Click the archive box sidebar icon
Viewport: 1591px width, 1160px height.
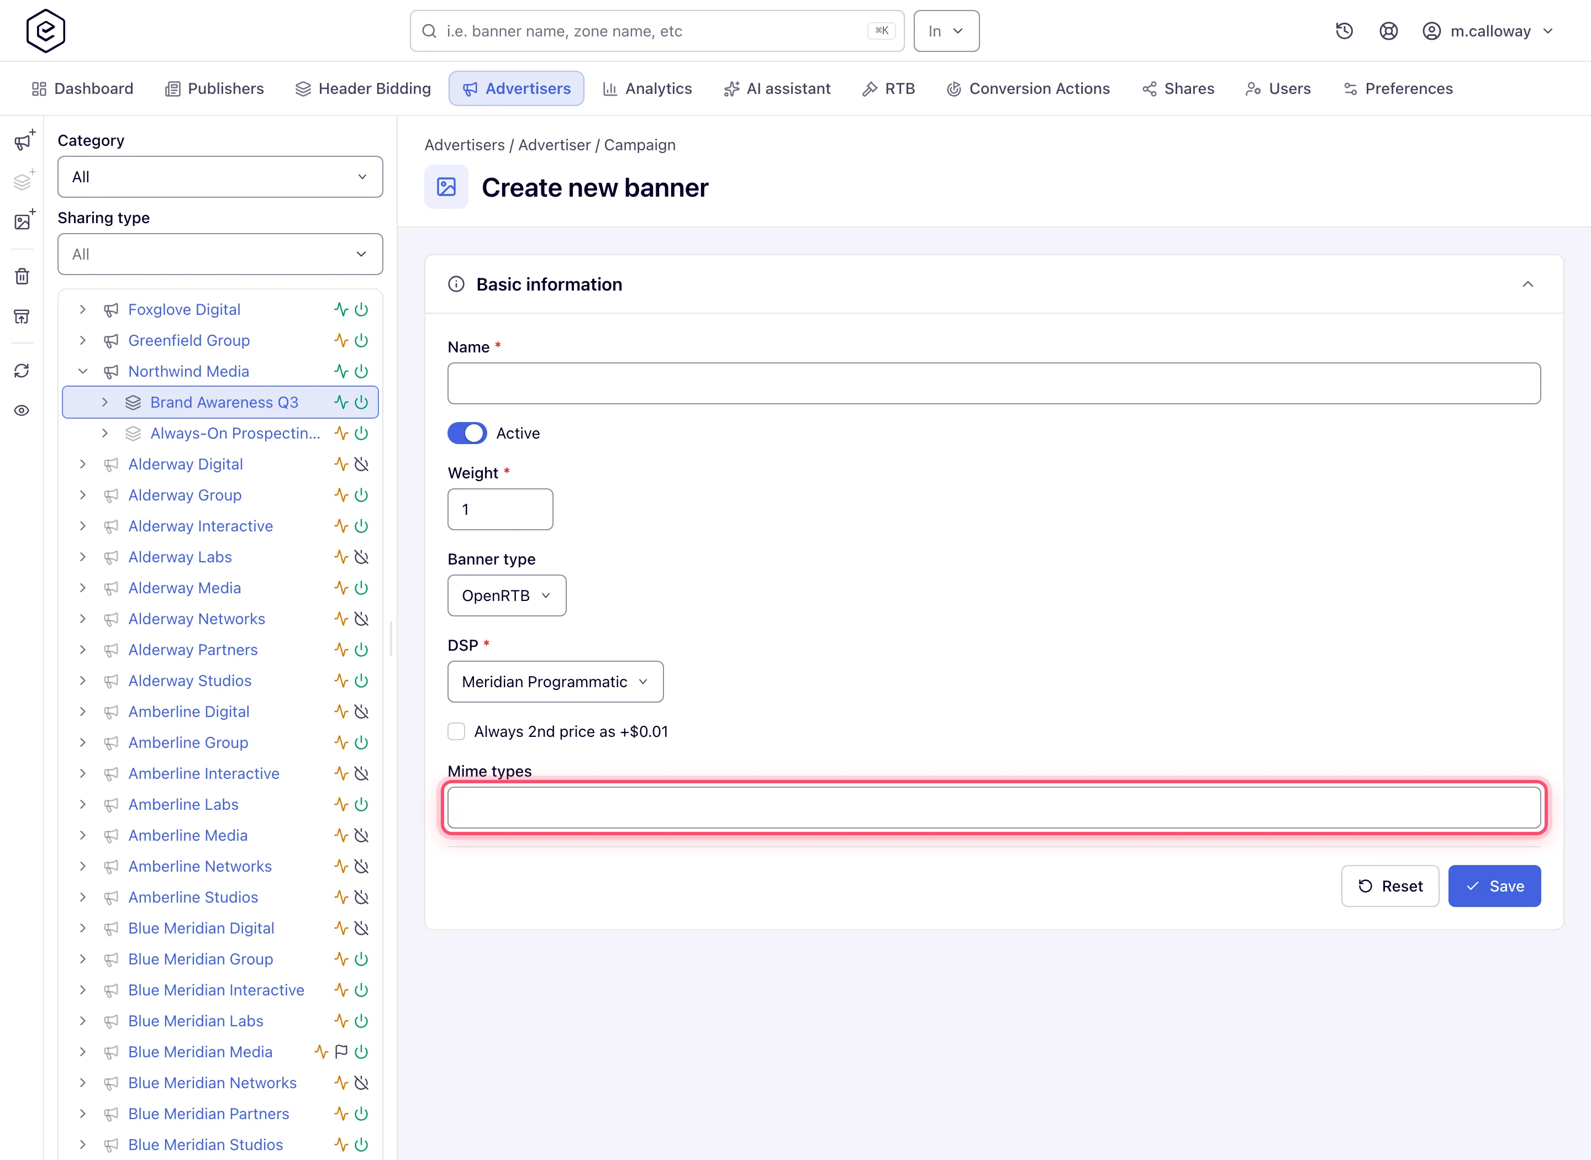[23, 316]
